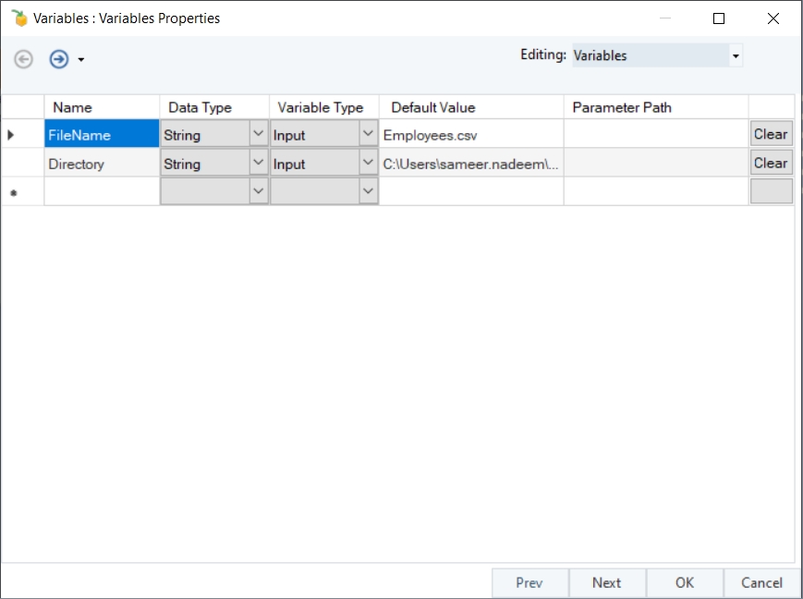Click the Name cell in new row

102,191
